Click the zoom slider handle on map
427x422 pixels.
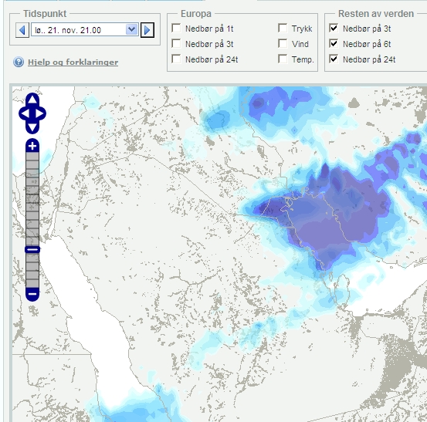pos(32,249)
